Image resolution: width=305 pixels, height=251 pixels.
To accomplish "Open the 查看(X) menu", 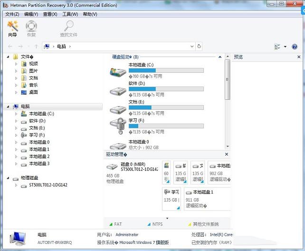I will coord(50,14).
